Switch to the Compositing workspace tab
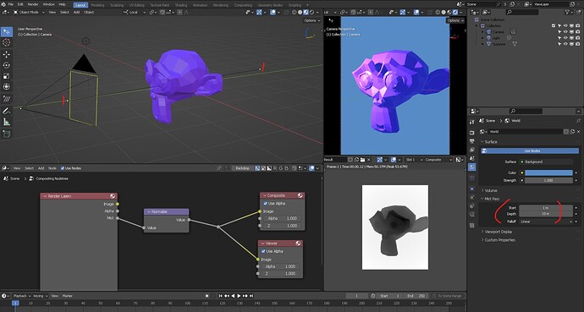 [x=243, y=5]
